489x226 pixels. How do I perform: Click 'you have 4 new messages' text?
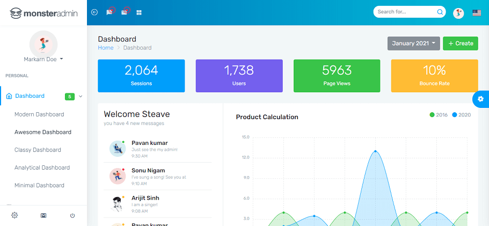click(134, 123)
